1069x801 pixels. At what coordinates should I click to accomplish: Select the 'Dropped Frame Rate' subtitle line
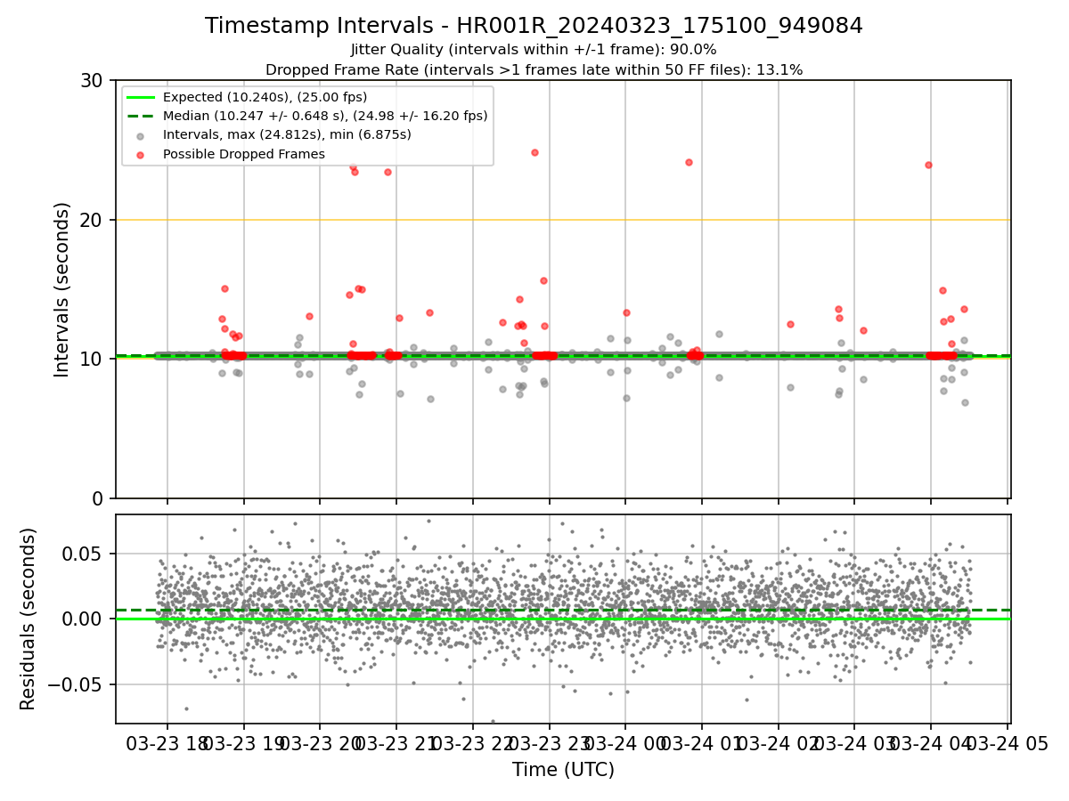click(x=534, y=69)
